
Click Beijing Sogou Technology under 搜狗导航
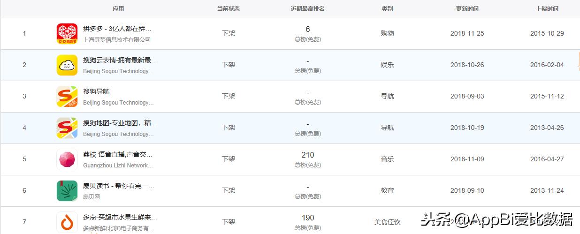[x=119, y=103]
